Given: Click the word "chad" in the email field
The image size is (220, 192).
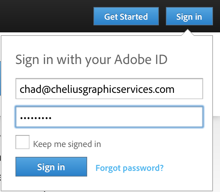Looking at the screenshot, I should pos(29,89).
